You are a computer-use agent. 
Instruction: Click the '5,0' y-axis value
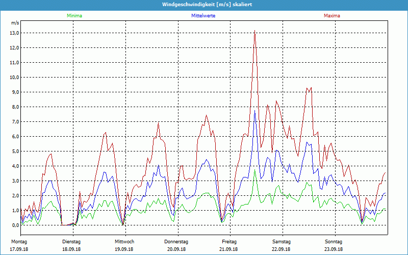pyautogui.click(x=15, y=151)
